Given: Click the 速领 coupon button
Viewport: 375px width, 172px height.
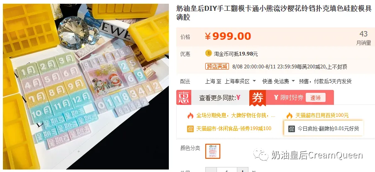Looking at the screenshot, I should click(315, 97).
